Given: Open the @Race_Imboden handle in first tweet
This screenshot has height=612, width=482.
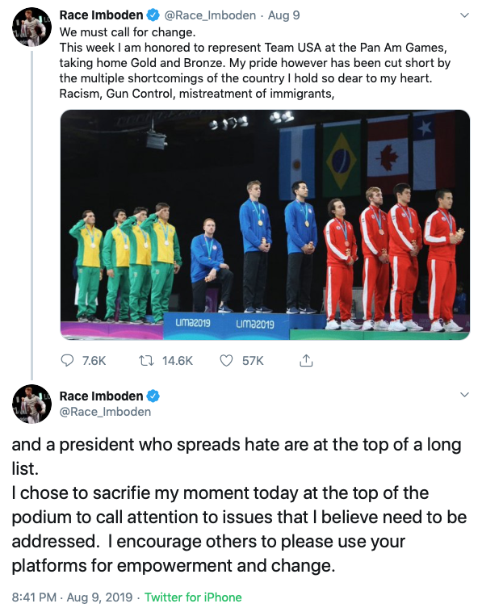Looking at the screenshot, I should 210,15.
